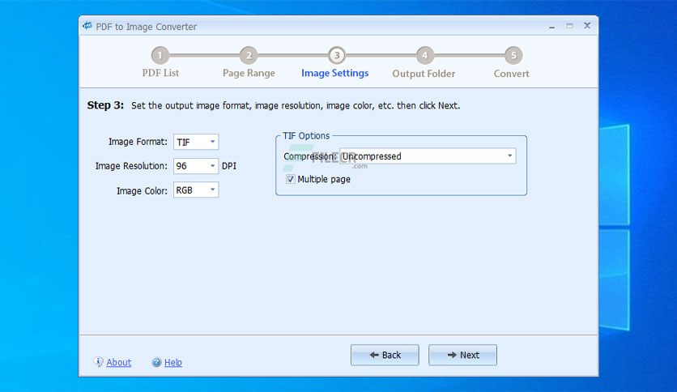Select the Image Settings step label

click(x=335, y=73)
